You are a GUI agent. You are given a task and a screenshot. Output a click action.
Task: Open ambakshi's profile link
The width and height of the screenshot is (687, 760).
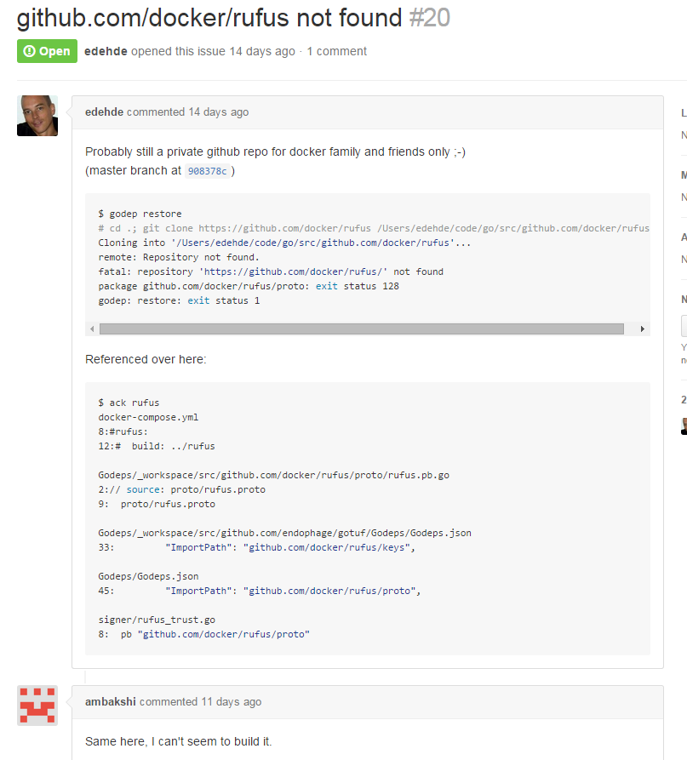(111, 702)
